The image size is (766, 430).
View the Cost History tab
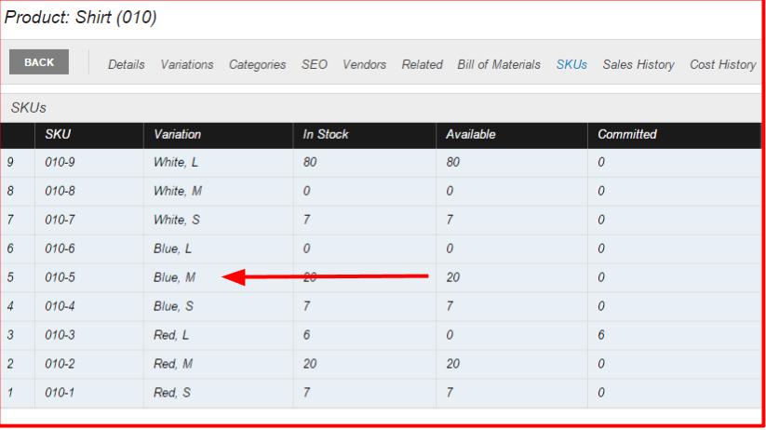pos(722,64)
